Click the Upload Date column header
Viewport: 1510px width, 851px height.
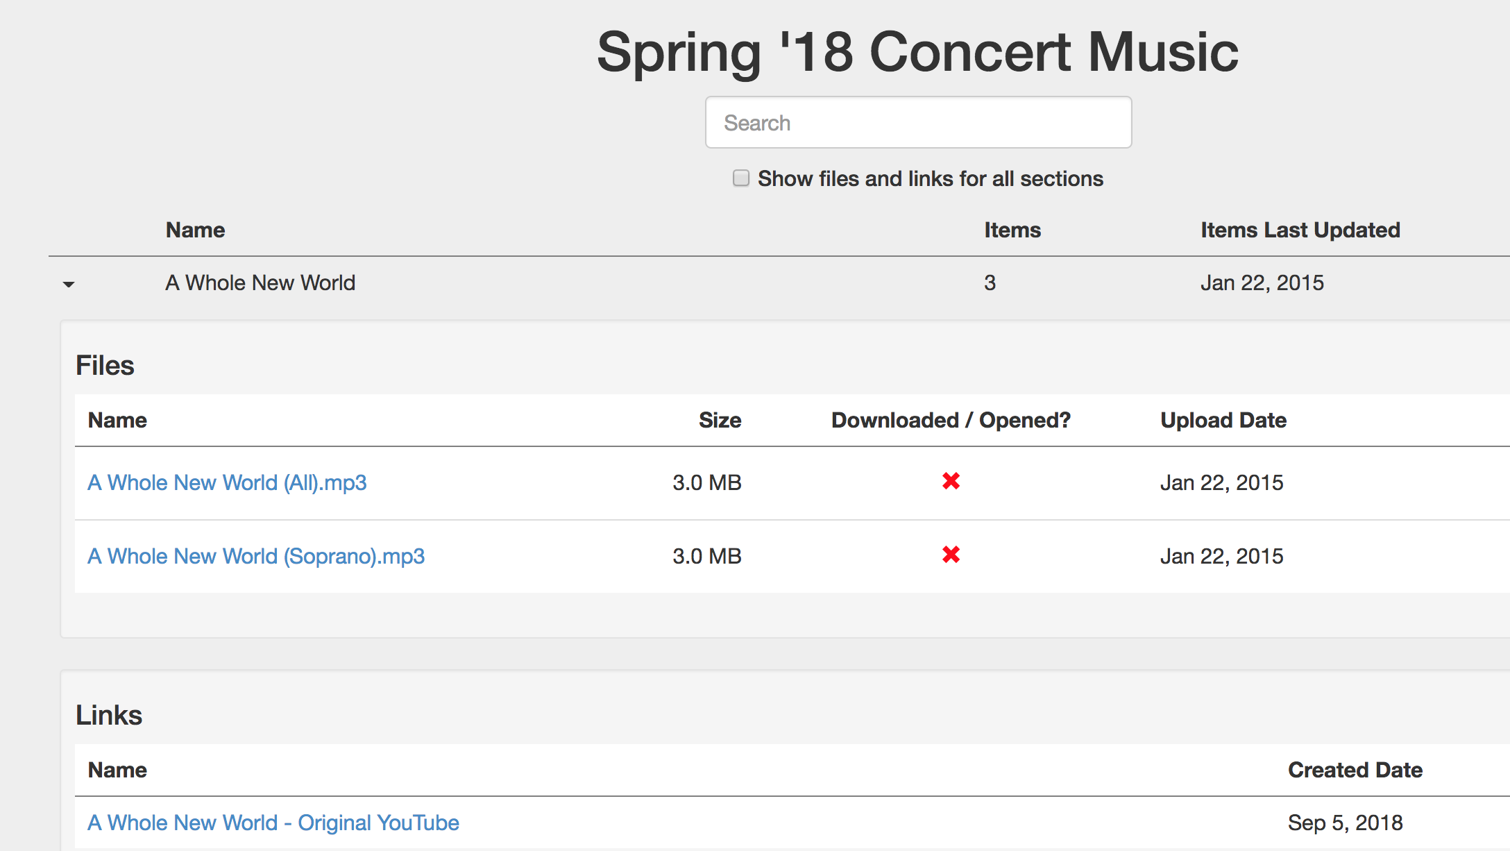pos(1223,420)
